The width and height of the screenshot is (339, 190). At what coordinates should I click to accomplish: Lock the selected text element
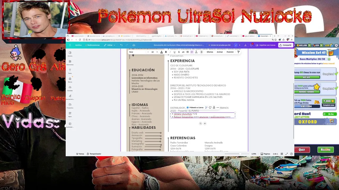(x=214, y=108)
